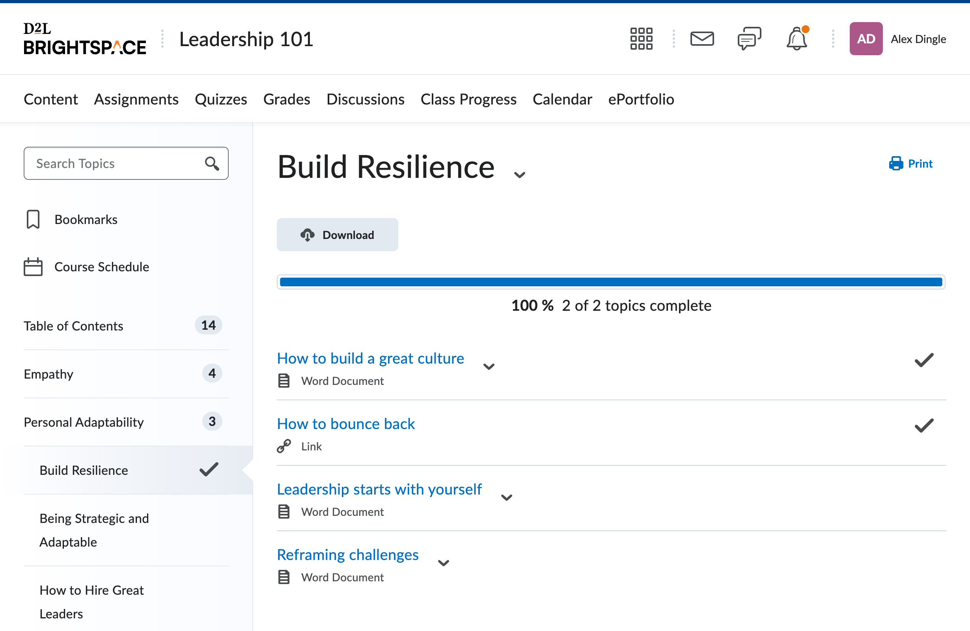This screenshot has width=970, height=631.
Task: Click the Bookmarks ribbon icon
Action: 33,219
